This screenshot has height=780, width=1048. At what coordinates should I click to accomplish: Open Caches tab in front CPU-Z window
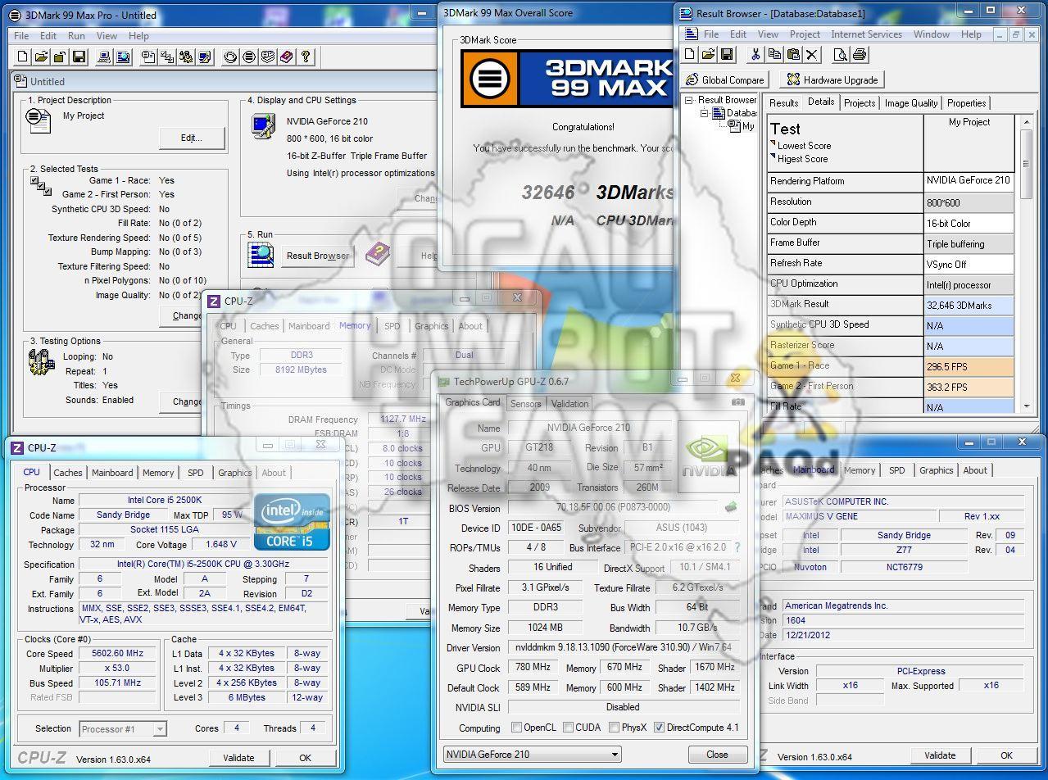(x=68, y=473)
